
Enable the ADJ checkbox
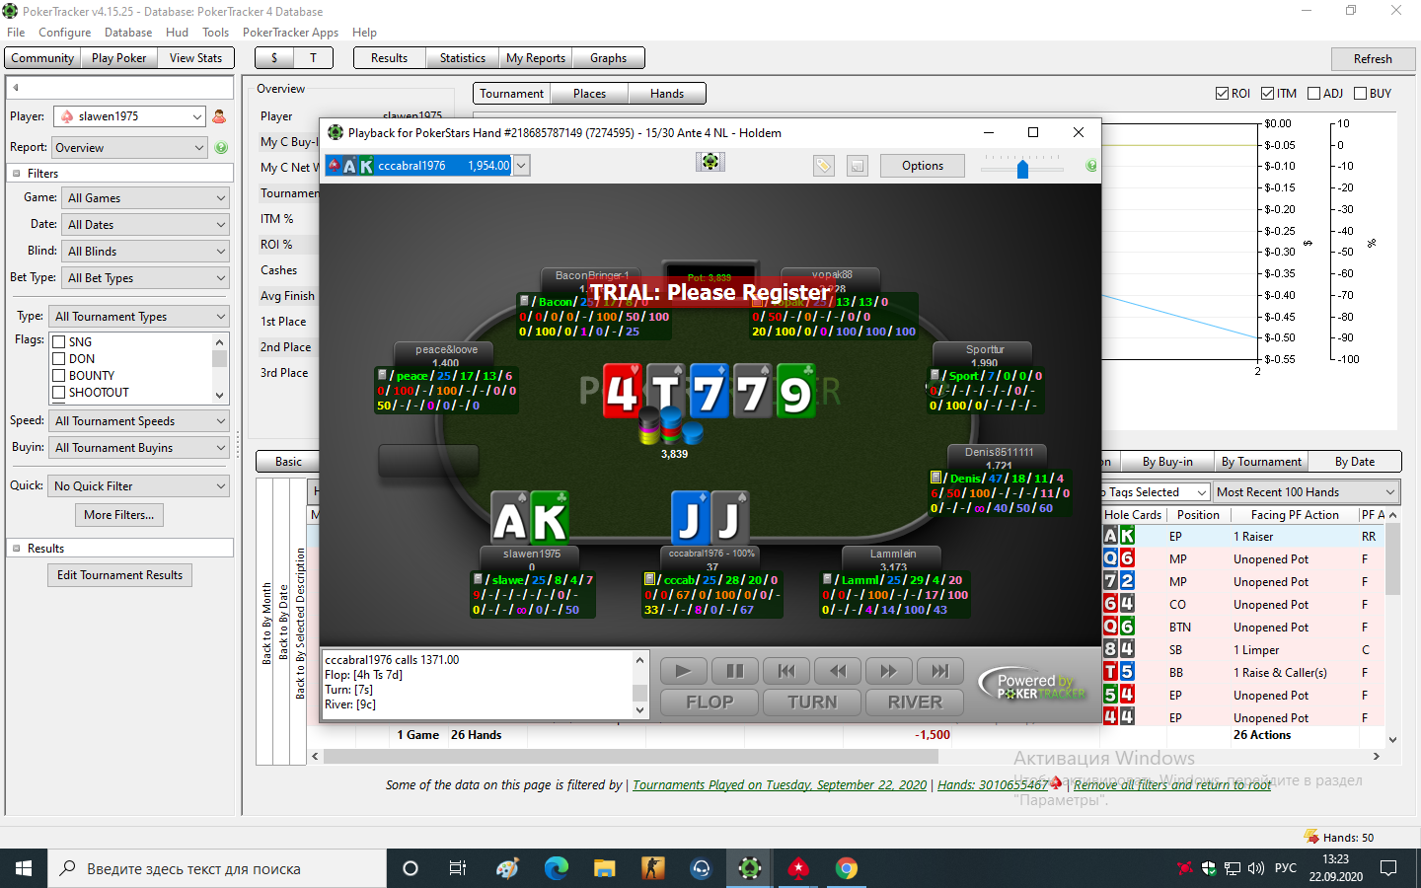coord(1313,94)
